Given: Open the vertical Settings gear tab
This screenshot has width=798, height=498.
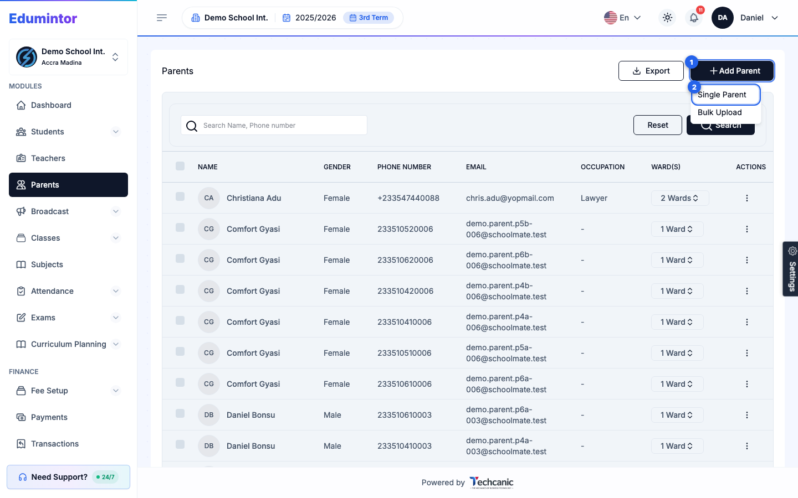Looking at the screenshot, I should 791,269.
